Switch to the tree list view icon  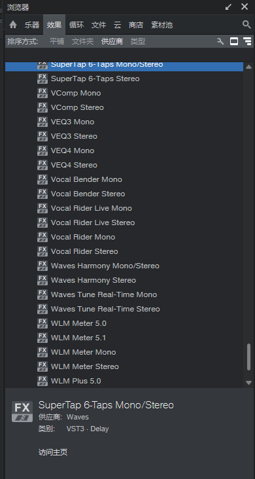point(247,41)
